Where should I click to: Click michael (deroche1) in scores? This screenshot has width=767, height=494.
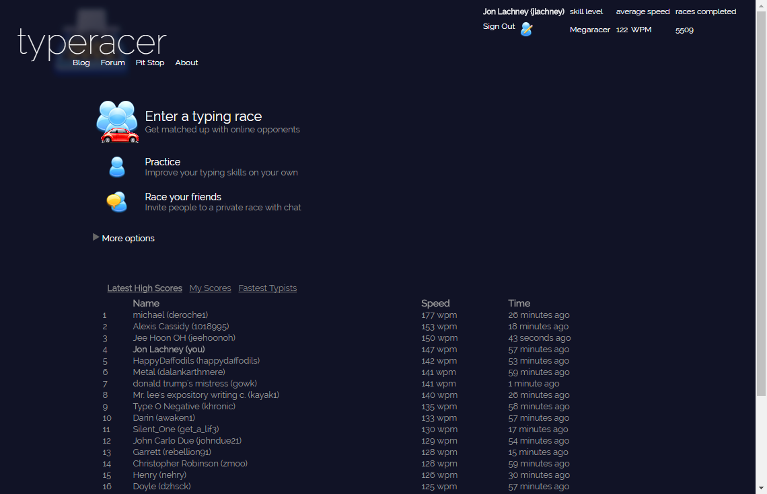[x=170, y=315]
